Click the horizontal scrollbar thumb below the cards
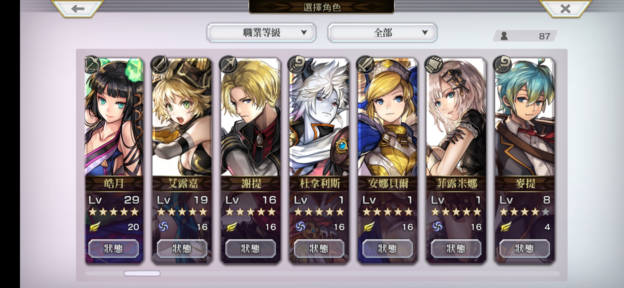 [x=142, y=273]
